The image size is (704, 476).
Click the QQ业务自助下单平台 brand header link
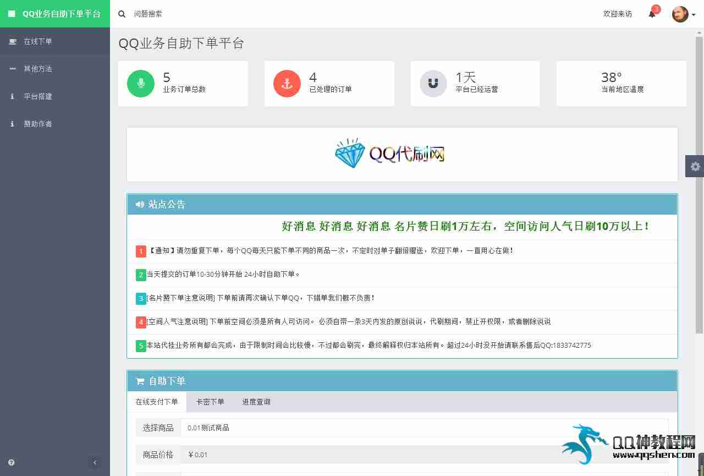pyautogui.click(x=55, y=14)
